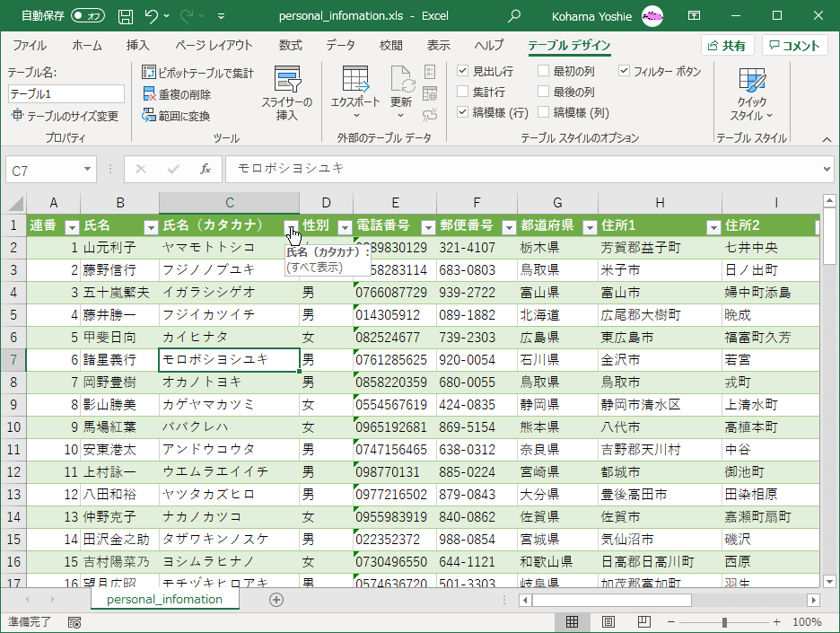The image size is (840, 633).
Task: Click the Undo arrow icon
Action: point(152,16)
